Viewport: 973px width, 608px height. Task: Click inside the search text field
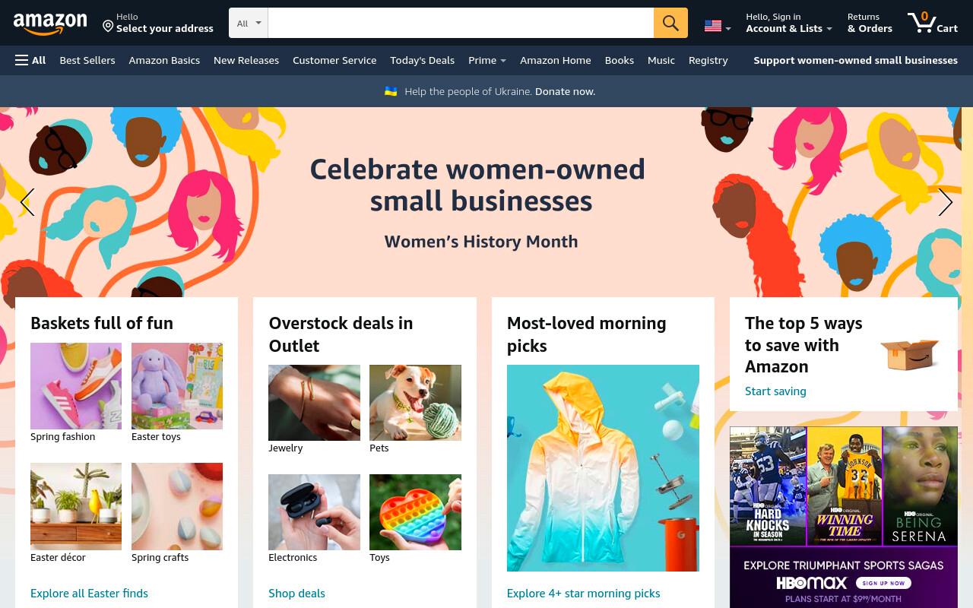[x=461, y=23]
